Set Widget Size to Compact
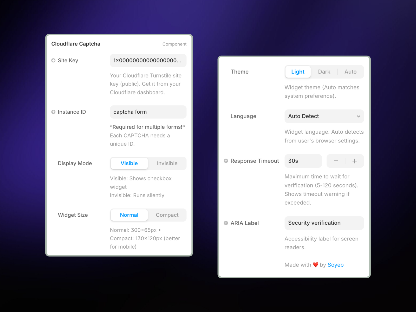 point(167,215)
